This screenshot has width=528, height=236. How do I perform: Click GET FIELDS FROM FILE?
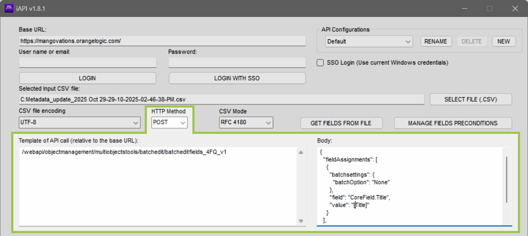[341, 123]
